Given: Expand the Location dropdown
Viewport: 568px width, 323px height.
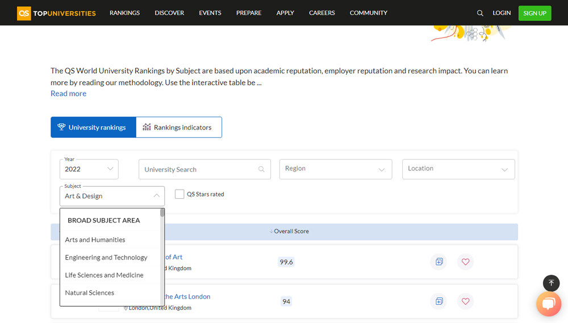Looking at the screenshot, I should 458,169.
